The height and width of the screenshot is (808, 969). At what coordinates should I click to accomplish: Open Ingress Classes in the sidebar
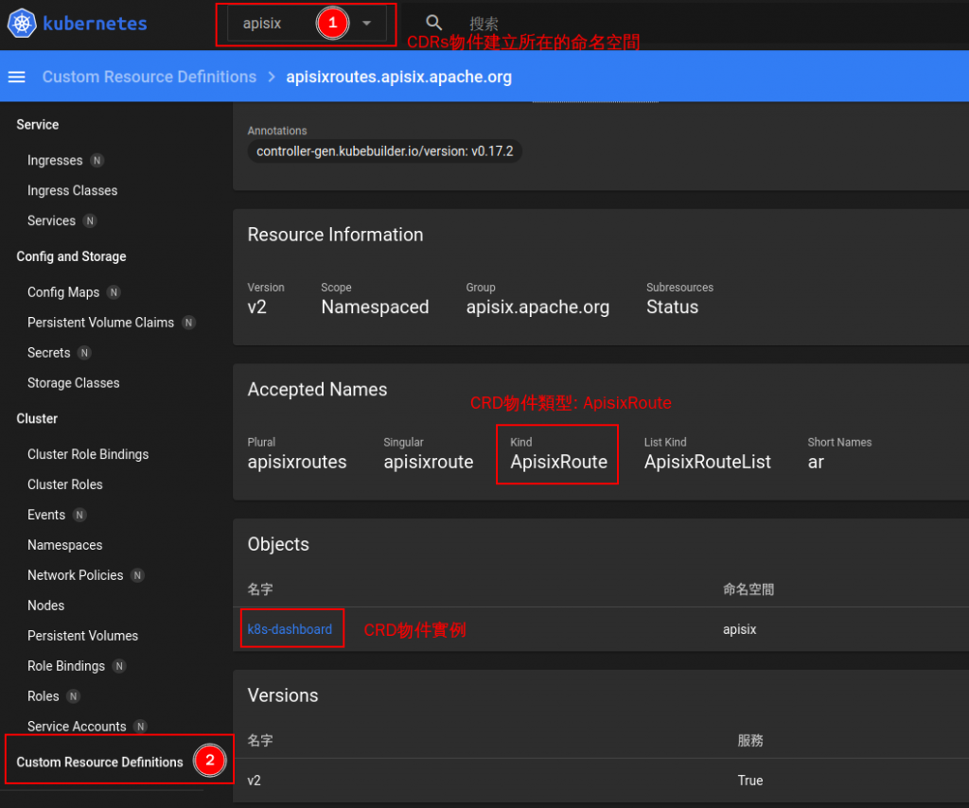[72, 190]
